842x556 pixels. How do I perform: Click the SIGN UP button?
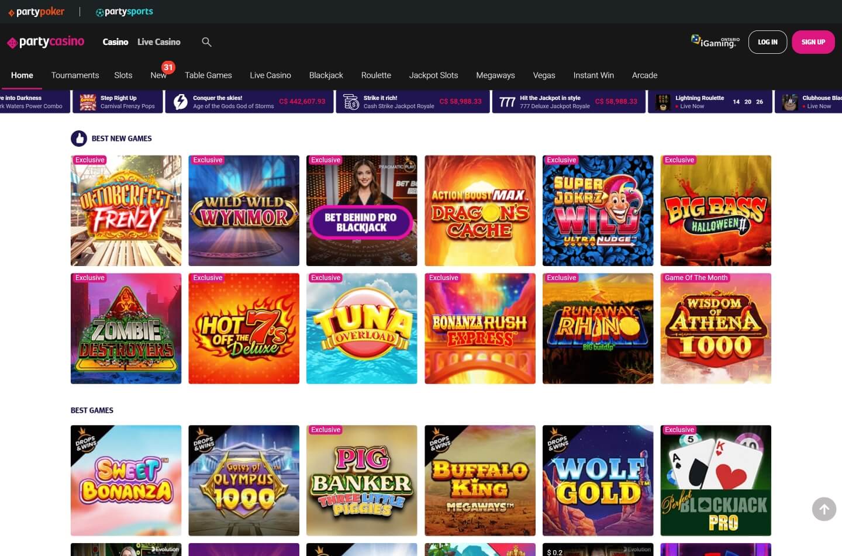[x=813, y=42]
